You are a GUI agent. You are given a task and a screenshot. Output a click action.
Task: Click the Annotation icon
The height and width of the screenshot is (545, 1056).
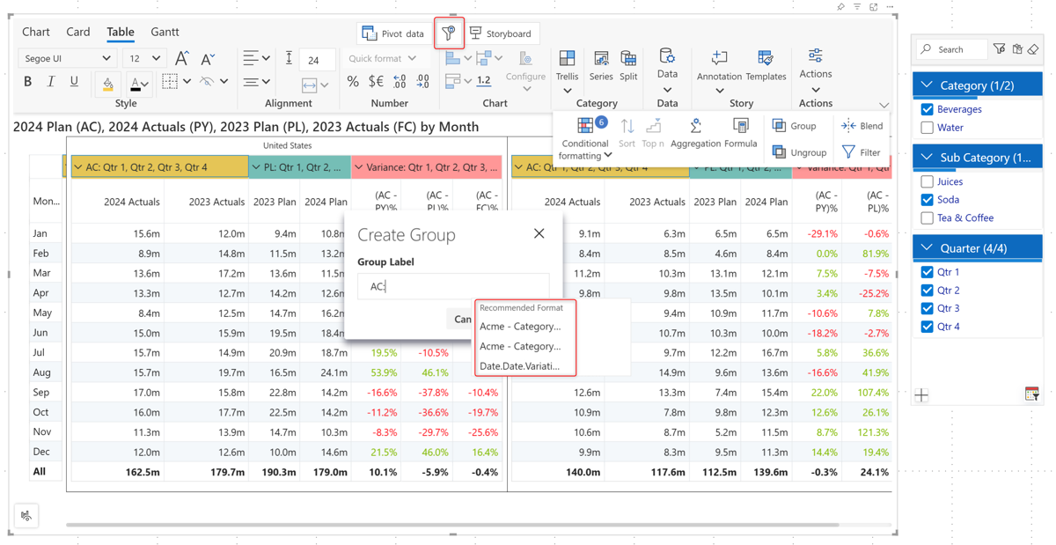[x=719, y=60]
